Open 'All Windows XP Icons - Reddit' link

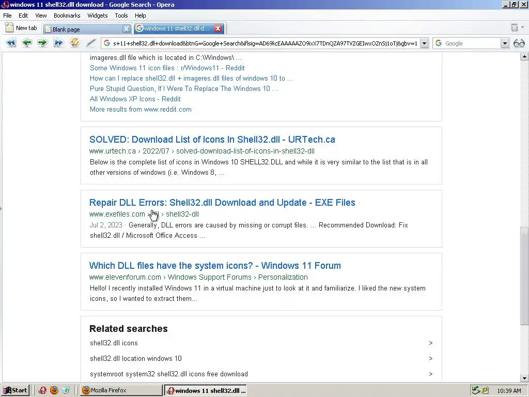[135, 99]
